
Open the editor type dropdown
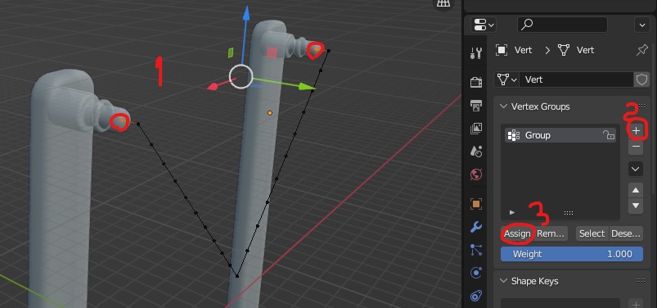(x=484, y=25)
